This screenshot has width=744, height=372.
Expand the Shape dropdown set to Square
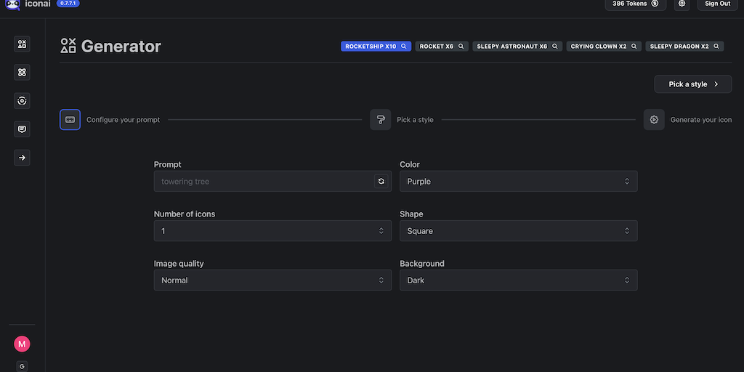click(x=518, y=231)
